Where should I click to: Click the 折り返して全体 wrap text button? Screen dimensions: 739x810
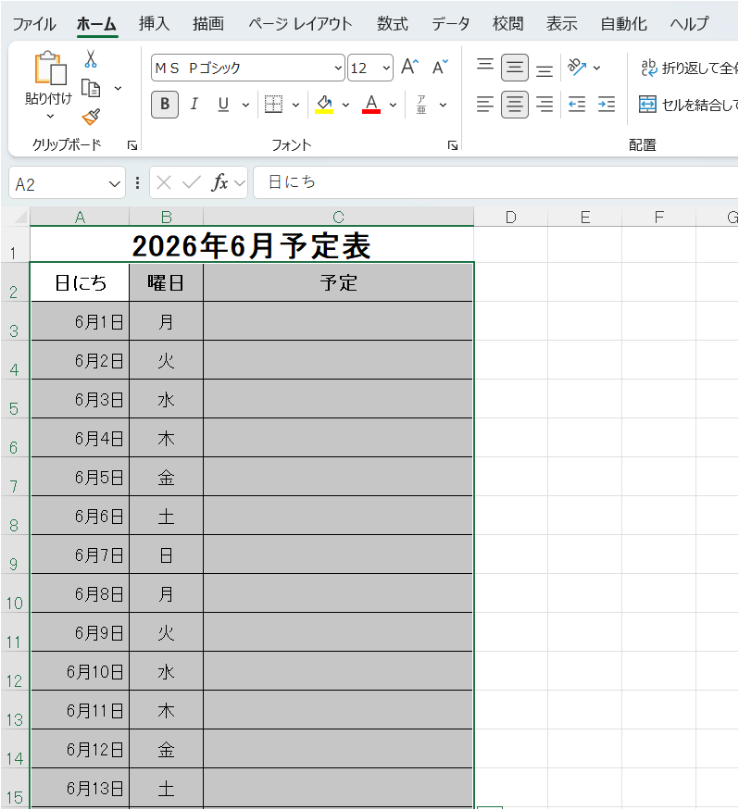[x=690, y=68]
